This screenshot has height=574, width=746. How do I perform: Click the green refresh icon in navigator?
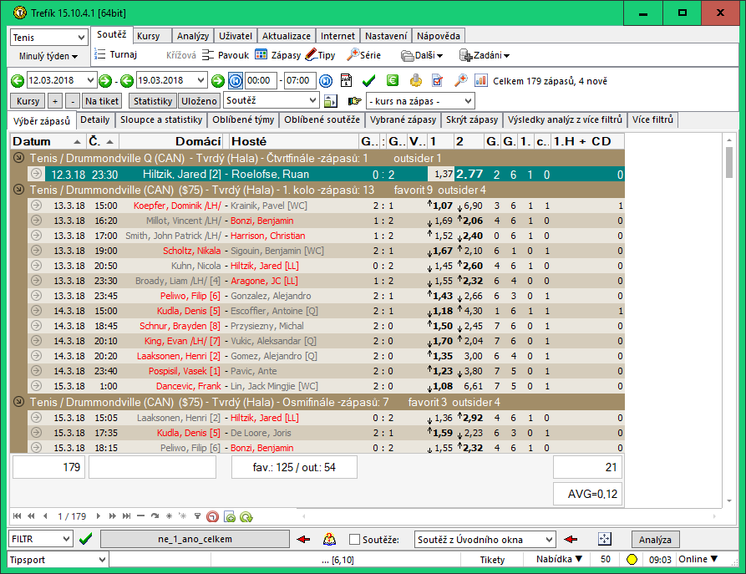(x=246, y=516)
